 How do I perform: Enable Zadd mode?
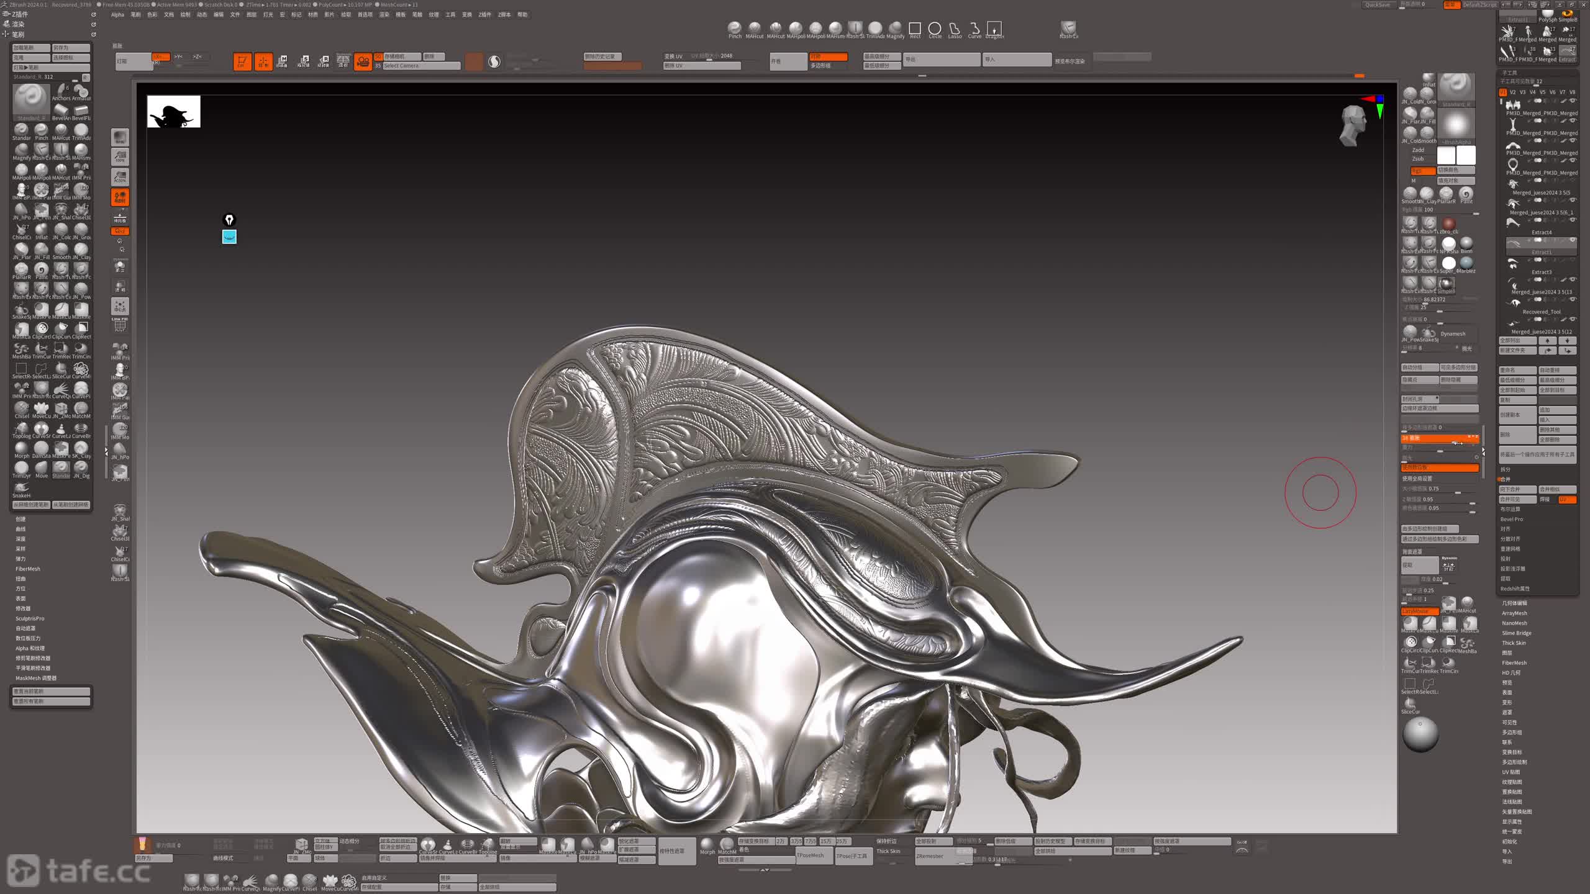click(x=1418, y=150)
